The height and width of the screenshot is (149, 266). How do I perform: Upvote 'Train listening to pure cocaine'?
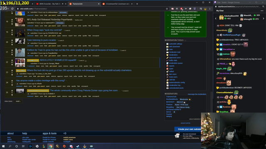tap(12, 40)
